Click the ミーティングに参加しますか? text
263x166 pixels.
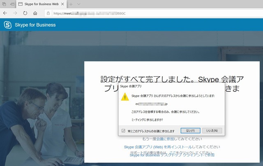tap(147, 120)
